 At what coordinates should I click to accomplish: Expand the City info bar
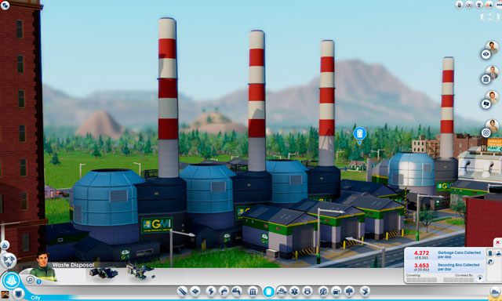click(x=35, y=298)
